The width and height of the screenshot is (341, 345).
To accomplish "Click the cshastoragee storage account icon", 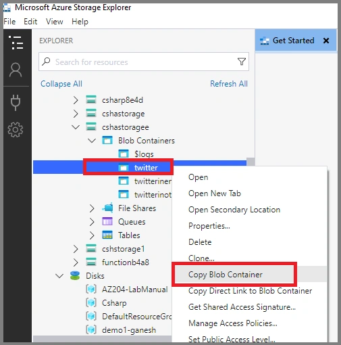I will (91, 127).
